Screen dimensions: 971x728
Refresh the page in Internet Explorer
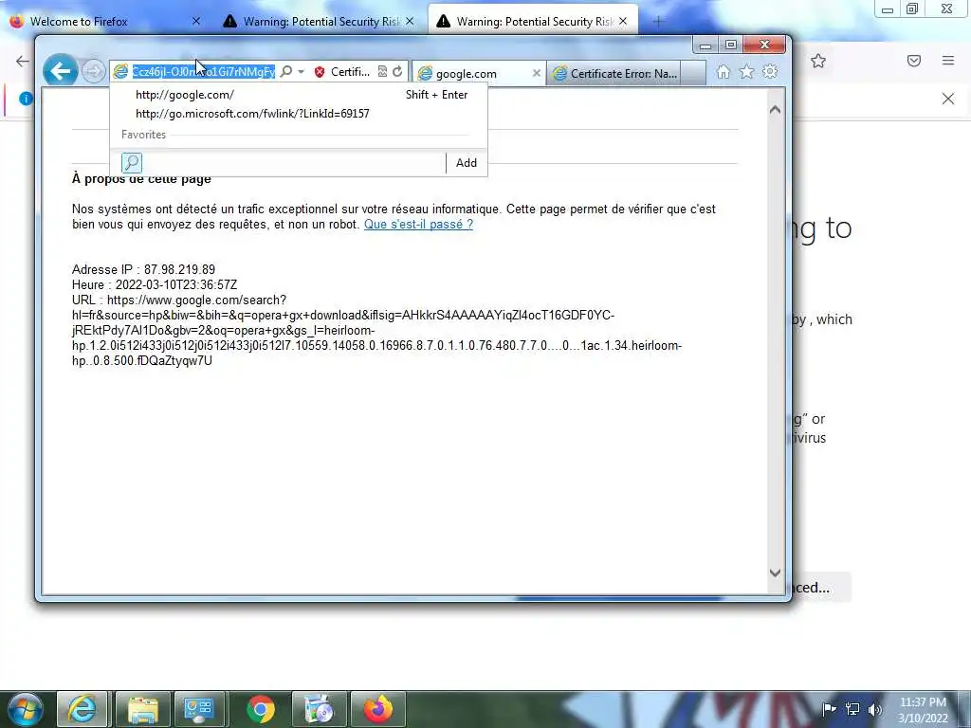[397, 72]
